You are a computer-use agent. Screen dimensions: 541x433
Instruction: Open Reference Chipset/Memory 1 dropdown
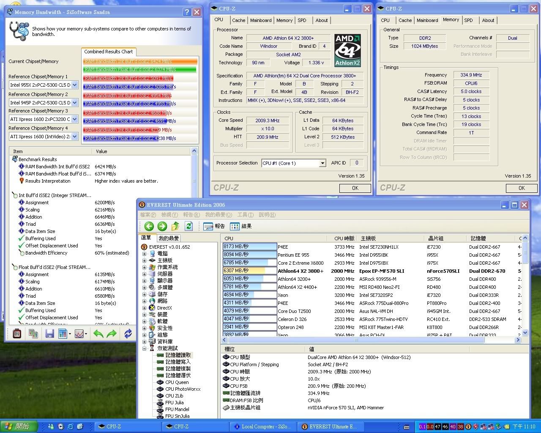tap(75, 85)
